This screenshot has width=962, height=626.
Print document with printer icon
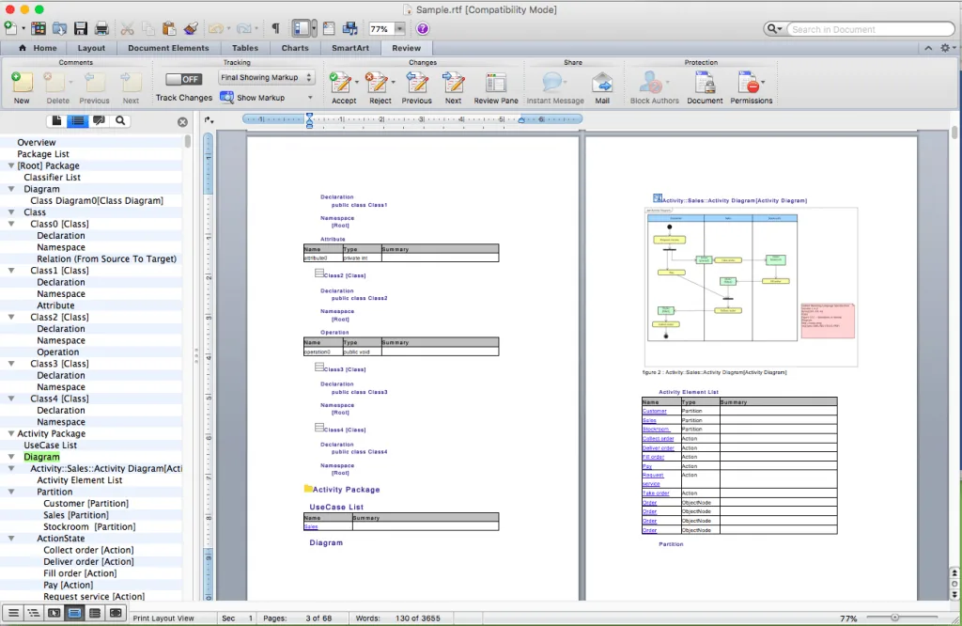[101, 28]
